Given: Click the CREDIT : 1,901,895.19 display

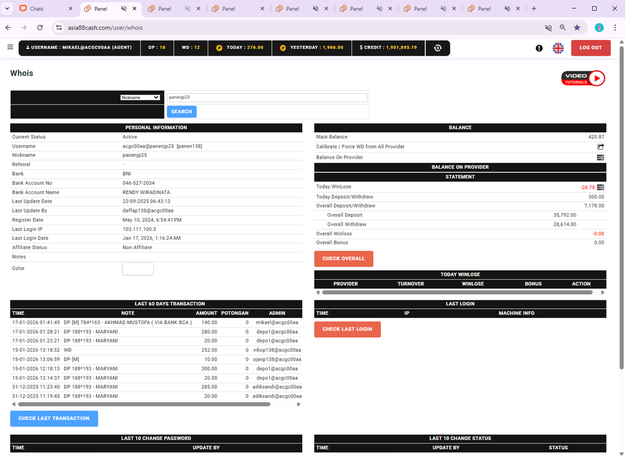Looking at the screenshot, I should [x=388, y=48].
